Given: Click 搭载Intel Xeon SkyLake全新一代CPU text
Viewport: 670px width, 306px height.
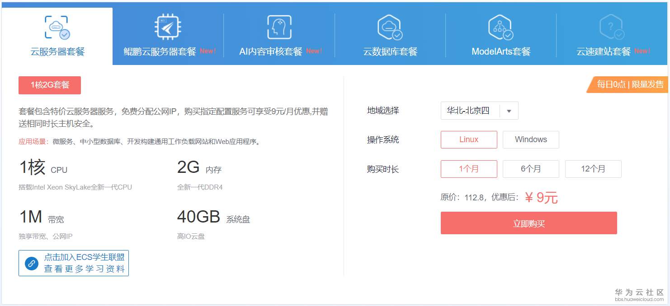Looking at the screenshot, I should pos(75,187).
